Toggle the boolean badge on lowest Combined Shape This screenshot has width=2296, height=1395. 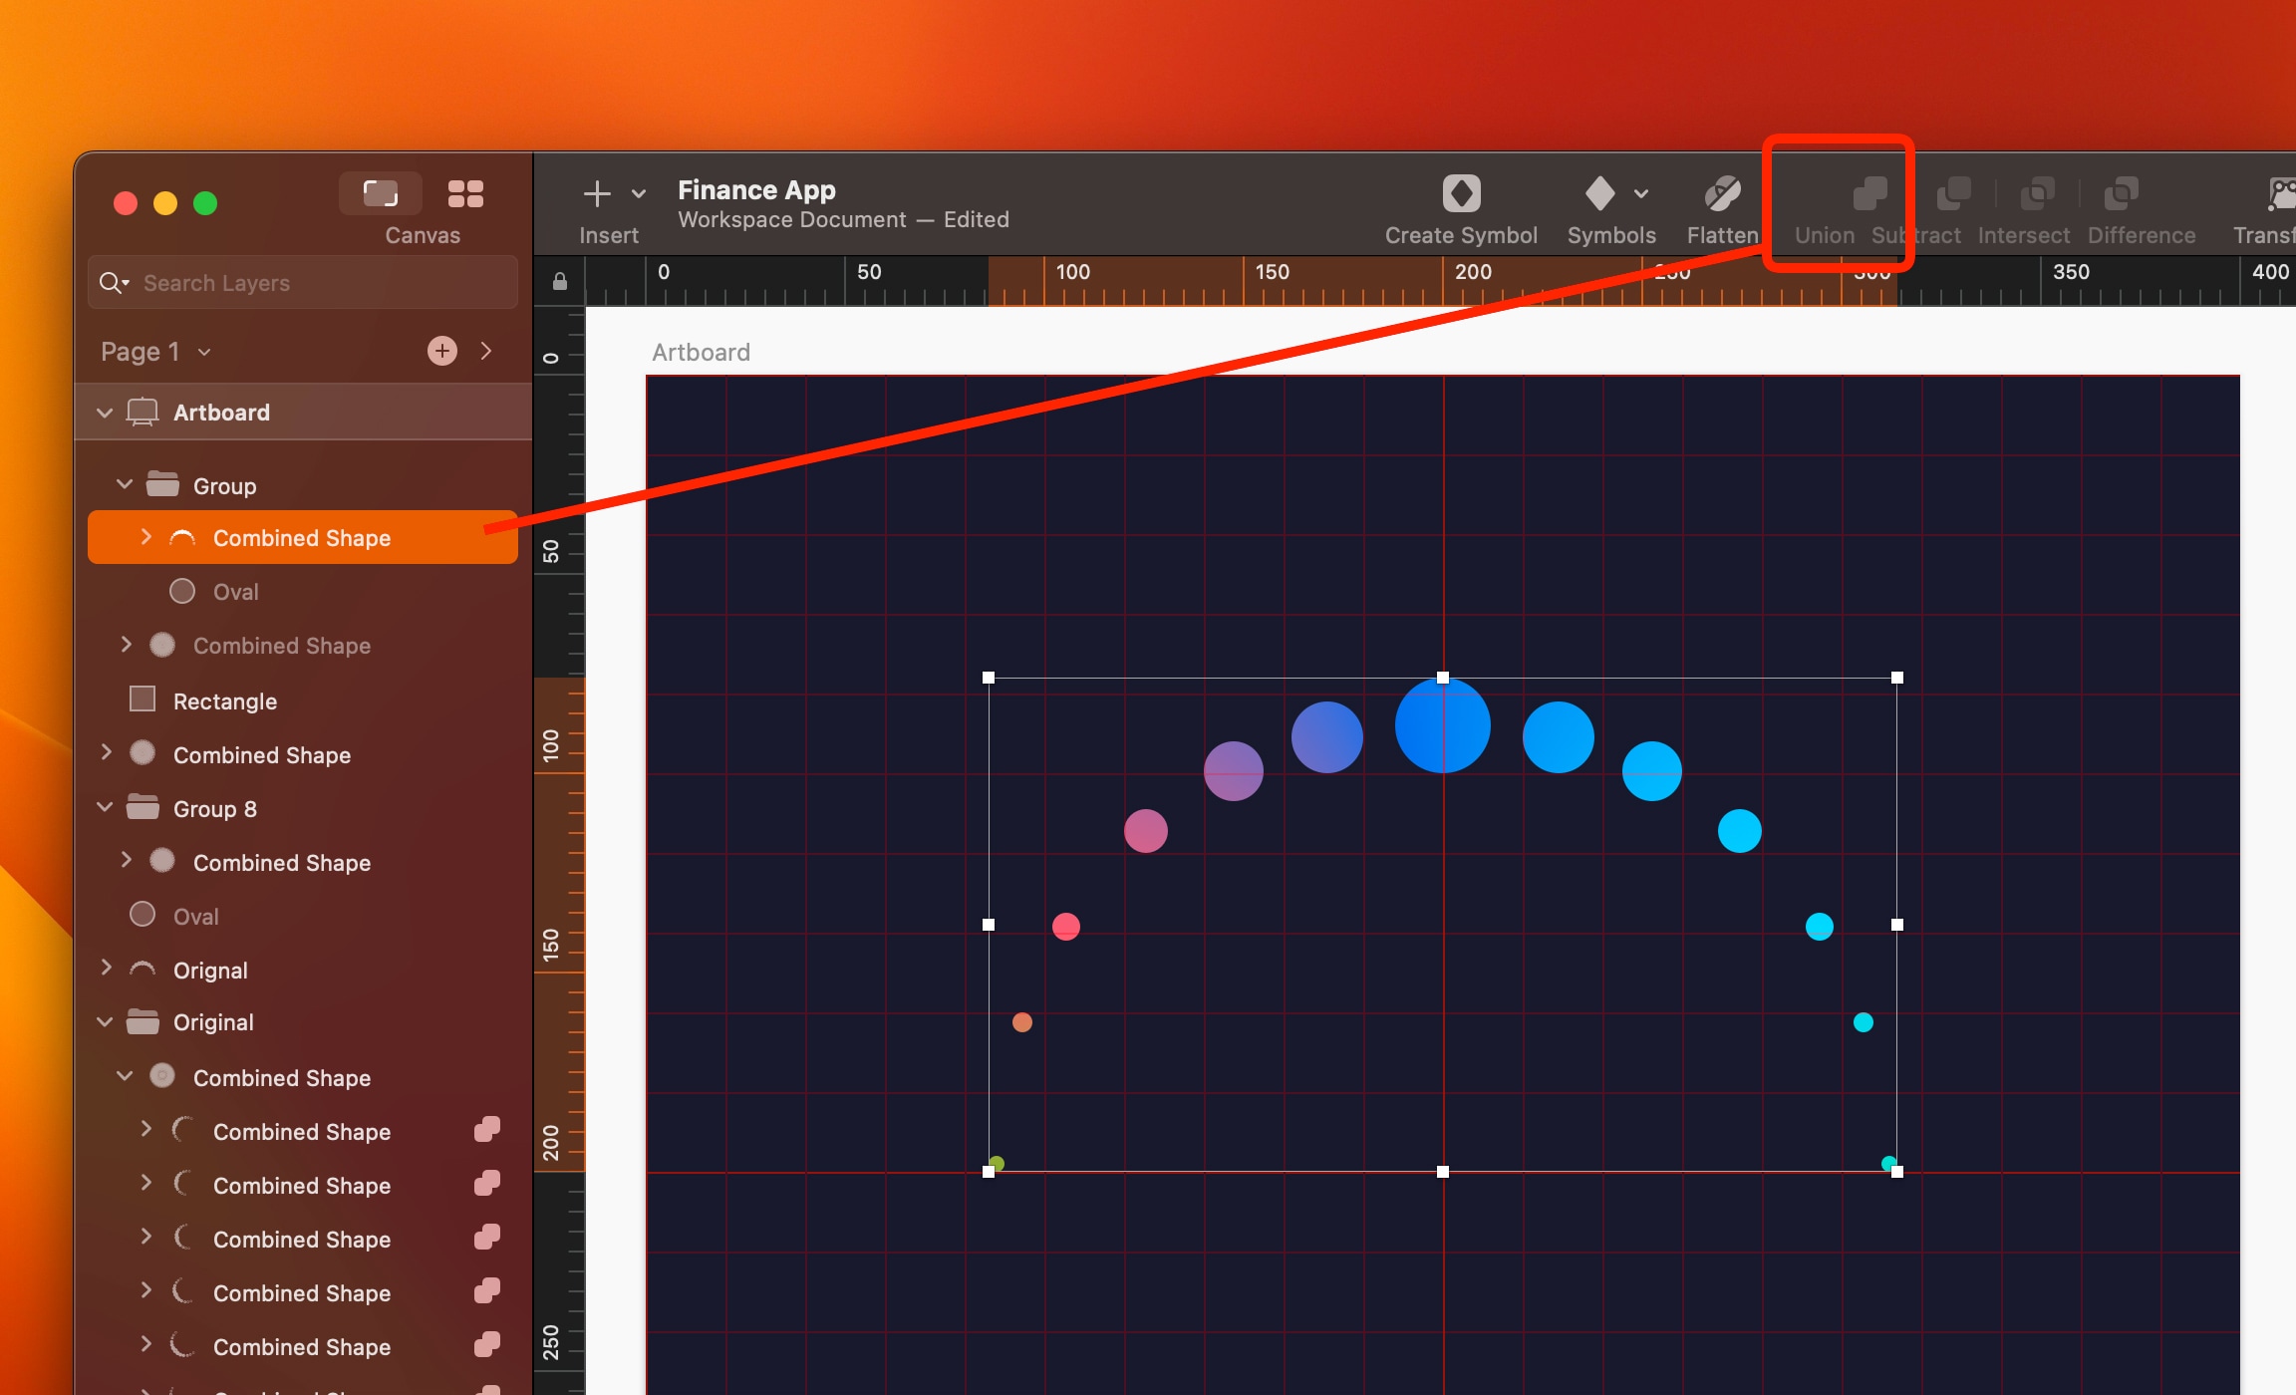pyautogui.click(x=487, y=1345)
